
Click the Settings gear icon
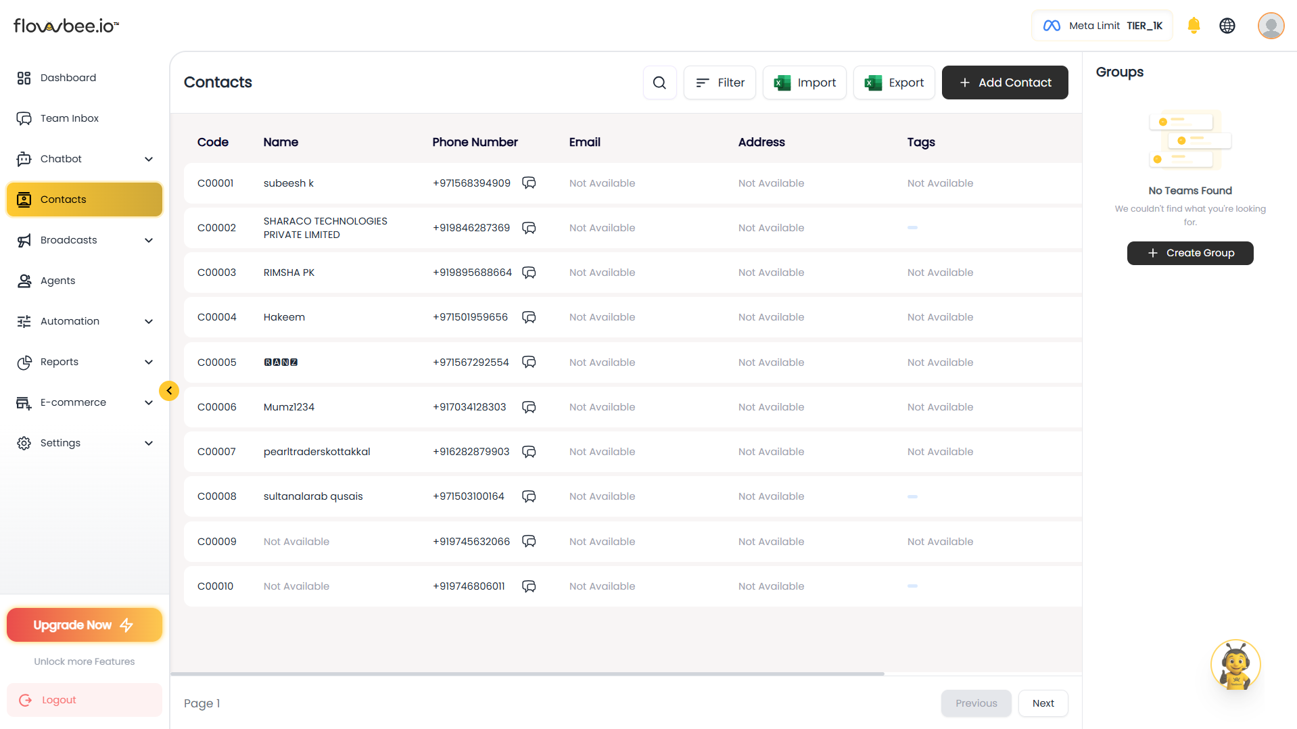tap(24, 443)
